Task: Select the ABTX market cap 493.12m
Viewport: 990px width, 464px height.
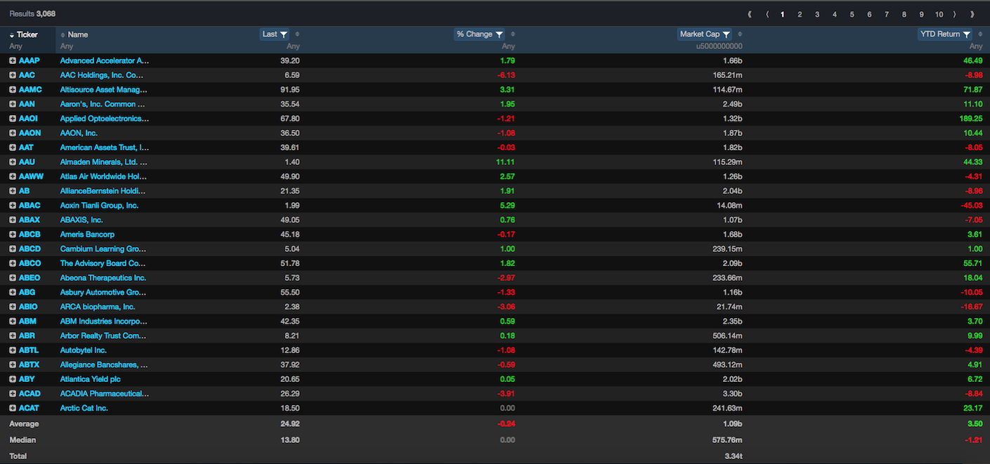Action: coord(728,365)
